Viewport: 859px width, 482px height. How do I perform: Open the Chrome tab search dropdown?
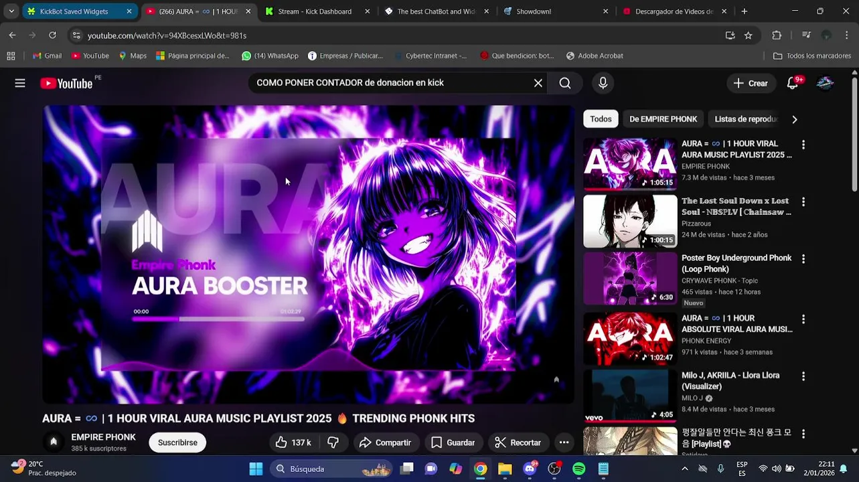point(11,11)
